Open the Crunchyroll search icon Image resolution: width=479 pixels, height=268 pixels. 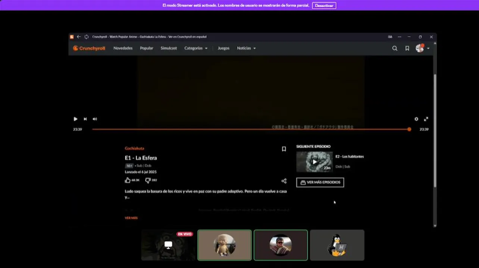395,48
